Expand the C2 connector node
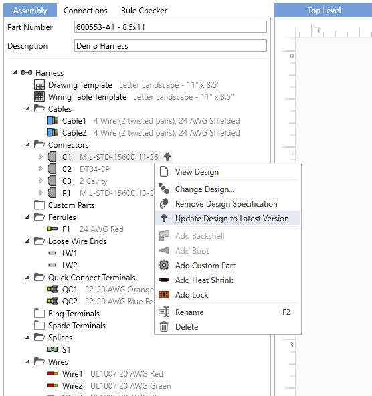 click(41, 169)
